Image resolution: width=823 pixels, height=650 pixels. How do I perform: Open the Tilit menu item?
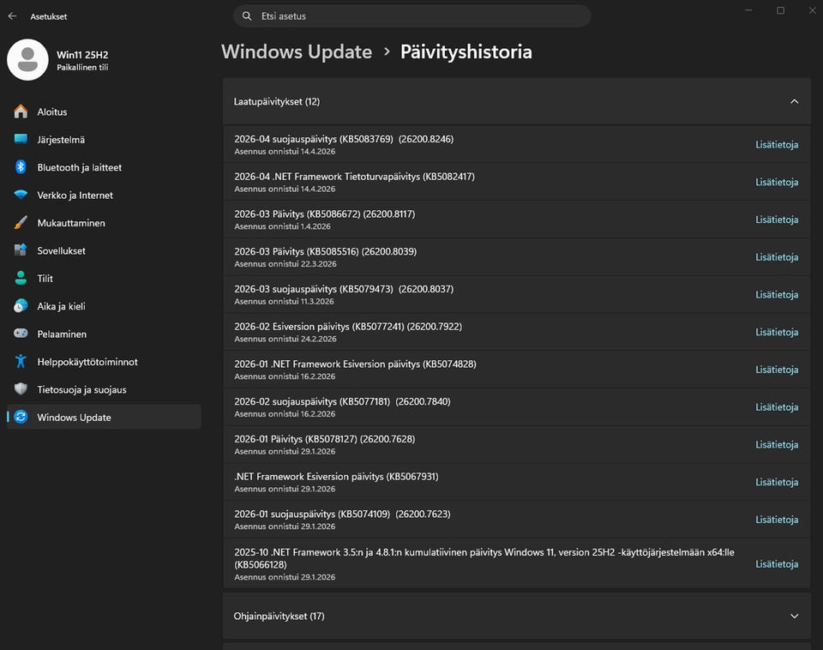click(45, 279)
